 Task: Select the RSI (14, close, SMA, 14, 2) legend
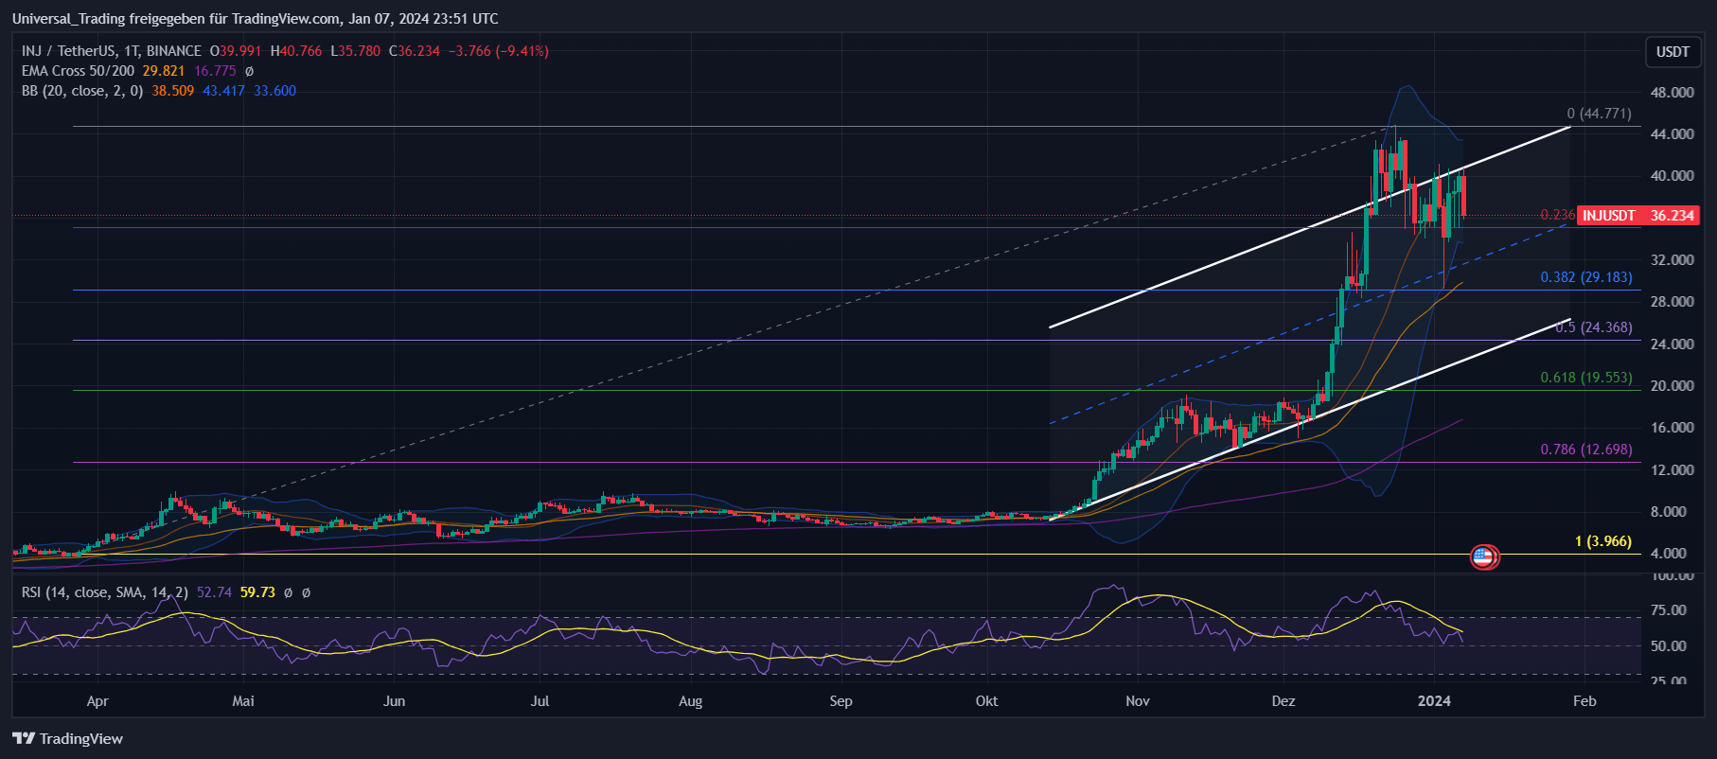pos(104,592)
